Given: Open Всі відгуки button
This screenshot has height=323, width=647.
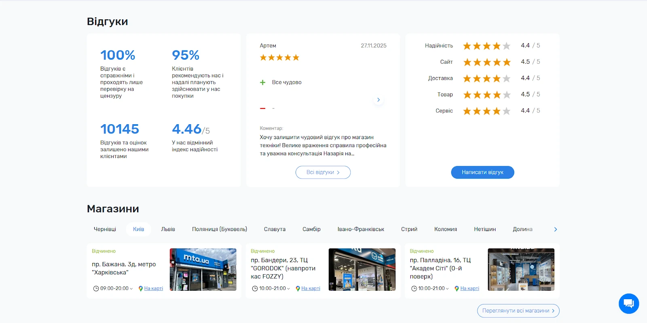Looking at the screenshot, I should coord(323,172).
